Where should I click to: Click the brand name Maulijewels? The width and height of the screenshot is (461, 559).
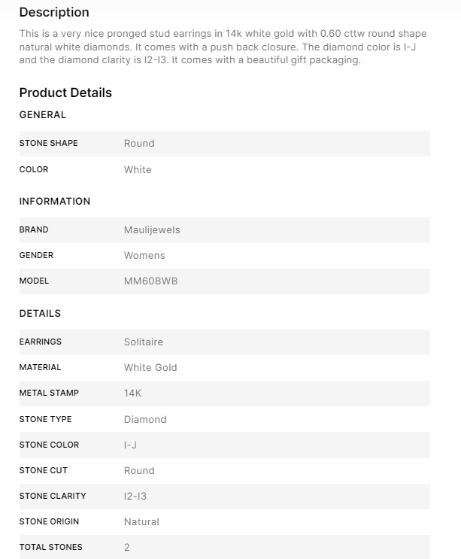click(x=152, y=230)
